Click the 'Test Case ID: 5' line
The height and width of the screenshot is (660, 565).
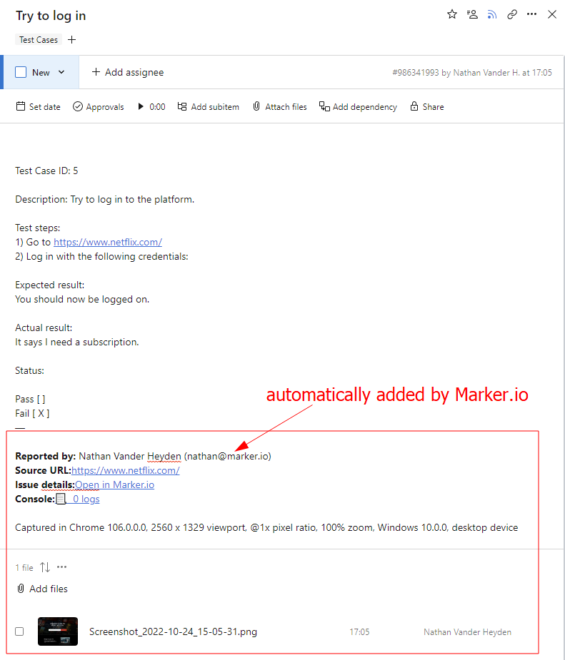click(x=46, y=171)
